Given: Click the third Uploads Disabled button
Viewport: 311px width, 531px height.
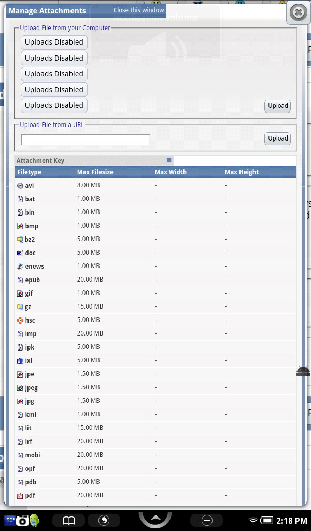Looking at the screenshot, I should [54, 74].
